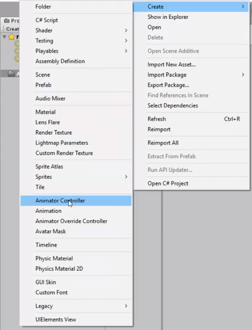
Task: Choose the Reimport entry
Action: (x=191, y=129)
